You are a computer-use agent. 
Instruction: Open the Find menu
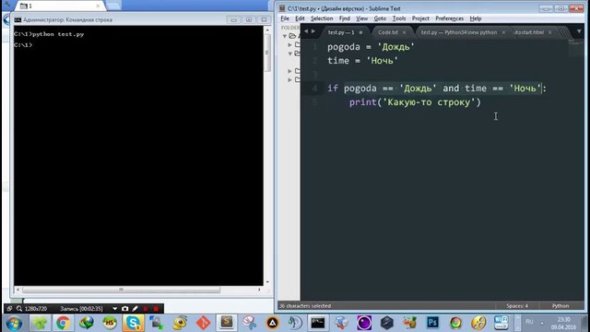pyautogui.click(x=344, y=18)
